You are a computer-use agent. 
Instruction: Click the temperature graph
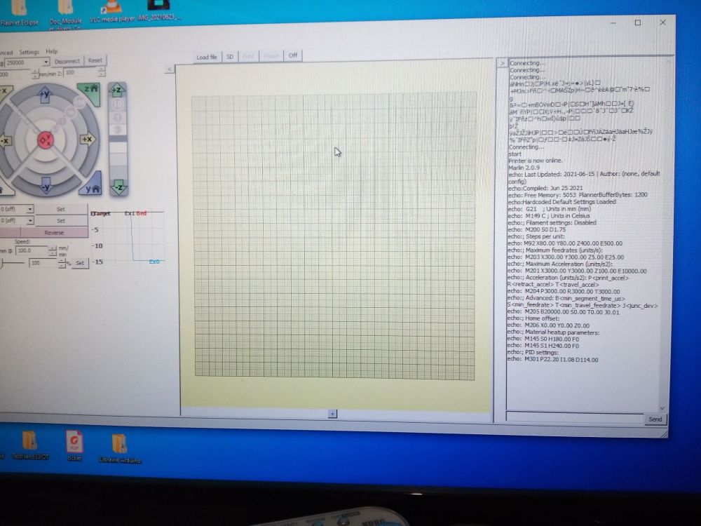coord(128,238)
